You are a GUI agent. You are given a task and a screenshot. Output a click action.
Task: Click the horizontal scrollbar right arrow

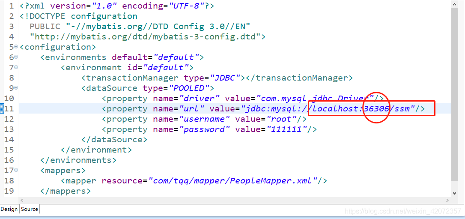pyautogui.click(x=448, y=200)
